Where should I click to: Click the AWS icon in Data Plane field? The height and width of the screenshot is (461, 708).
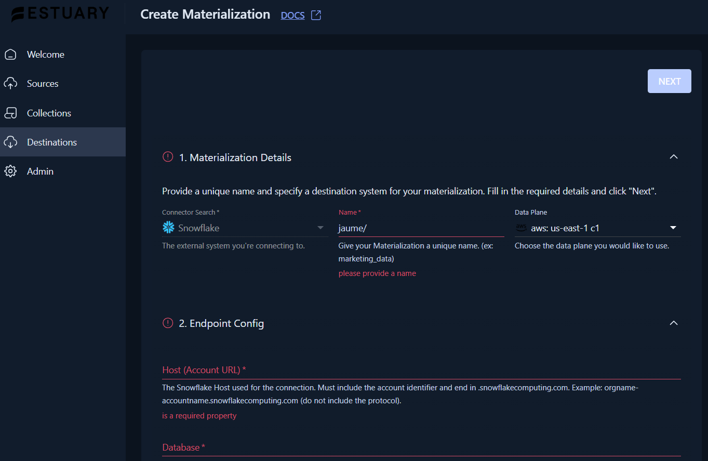[520, 228]
